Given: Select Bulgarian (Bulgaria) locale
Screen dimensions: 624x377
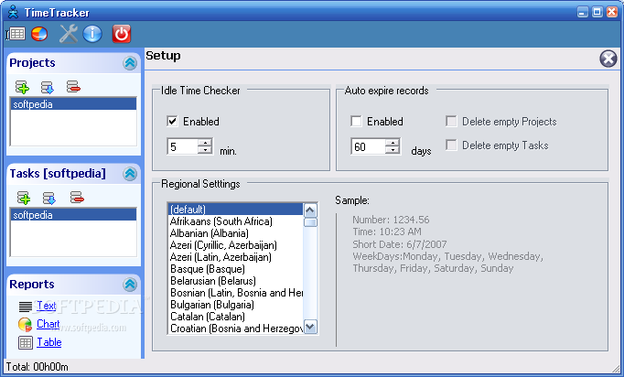Looking at the screenshot, I should (x=235, y=305).
